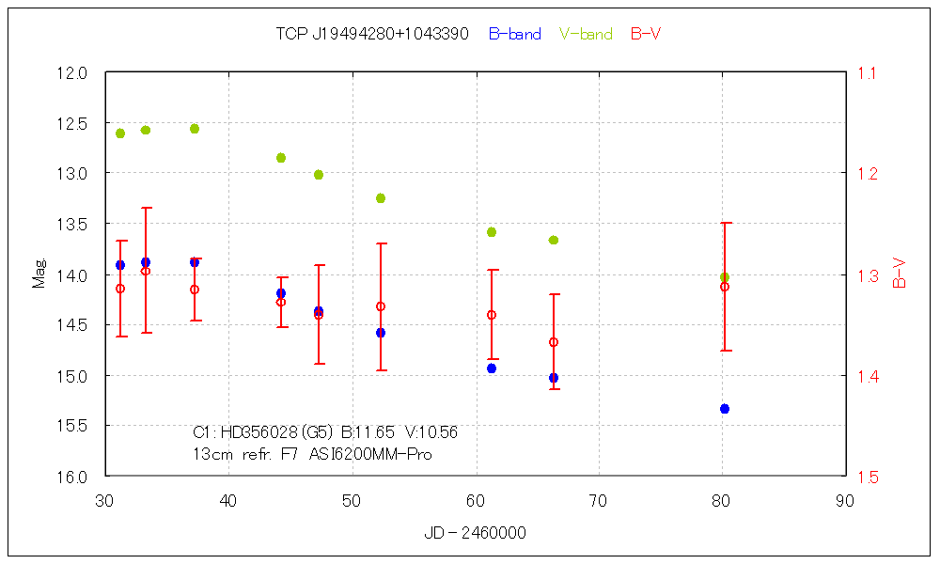The width and height of the screenshot is (940, 564).
Task: Select the lowest blue B-band point near JD 80
Action: tap(725, 409)
